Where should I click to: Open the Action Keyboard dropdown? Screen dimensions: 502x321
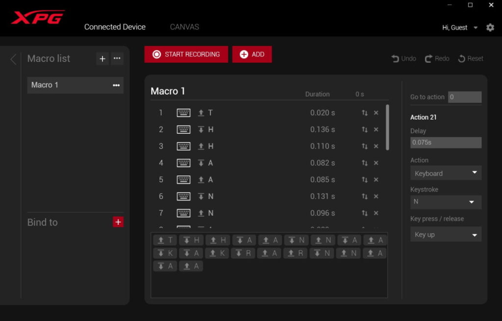[446, 173]
